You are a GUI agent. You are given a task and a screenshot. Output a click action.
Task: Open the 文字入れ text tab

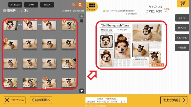[x=182, y=28]
